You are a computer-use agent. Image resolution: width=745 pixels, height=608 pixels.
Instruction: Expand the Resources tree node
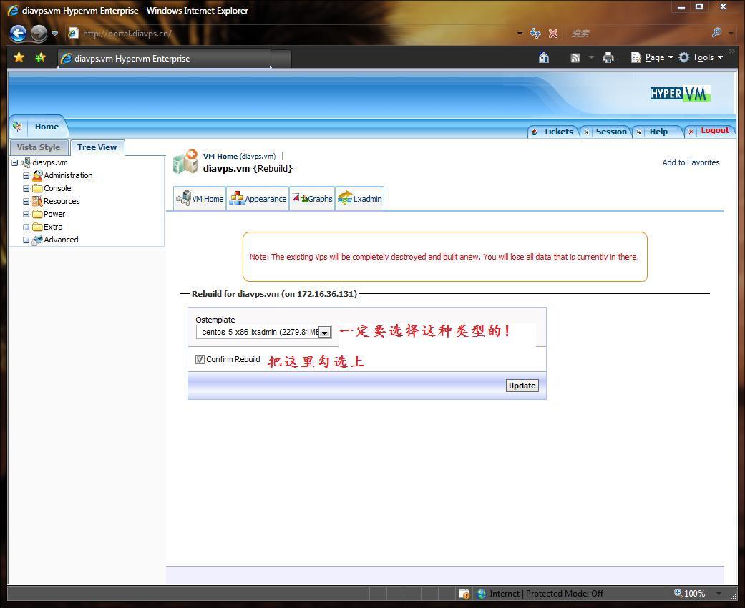click(26, 201)
